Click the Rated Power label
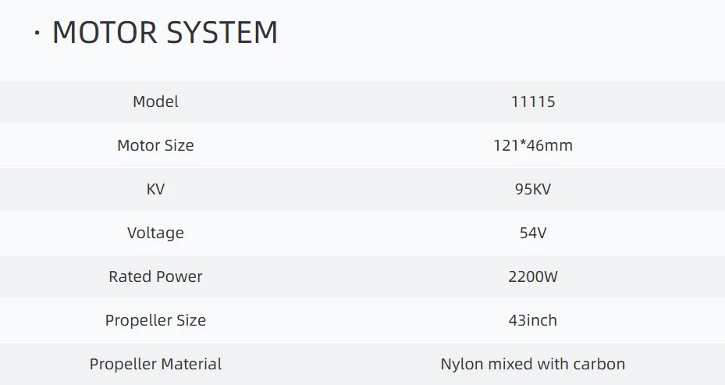The image size is (725, 385). 155,276
